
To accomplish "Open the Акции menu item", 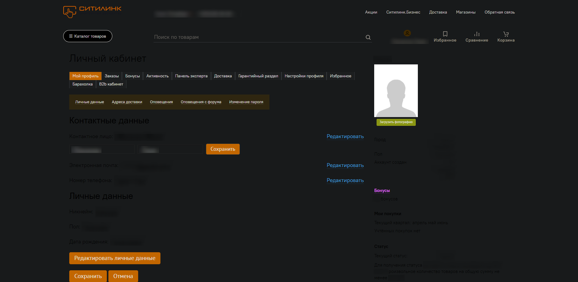I will pos(371,12).
